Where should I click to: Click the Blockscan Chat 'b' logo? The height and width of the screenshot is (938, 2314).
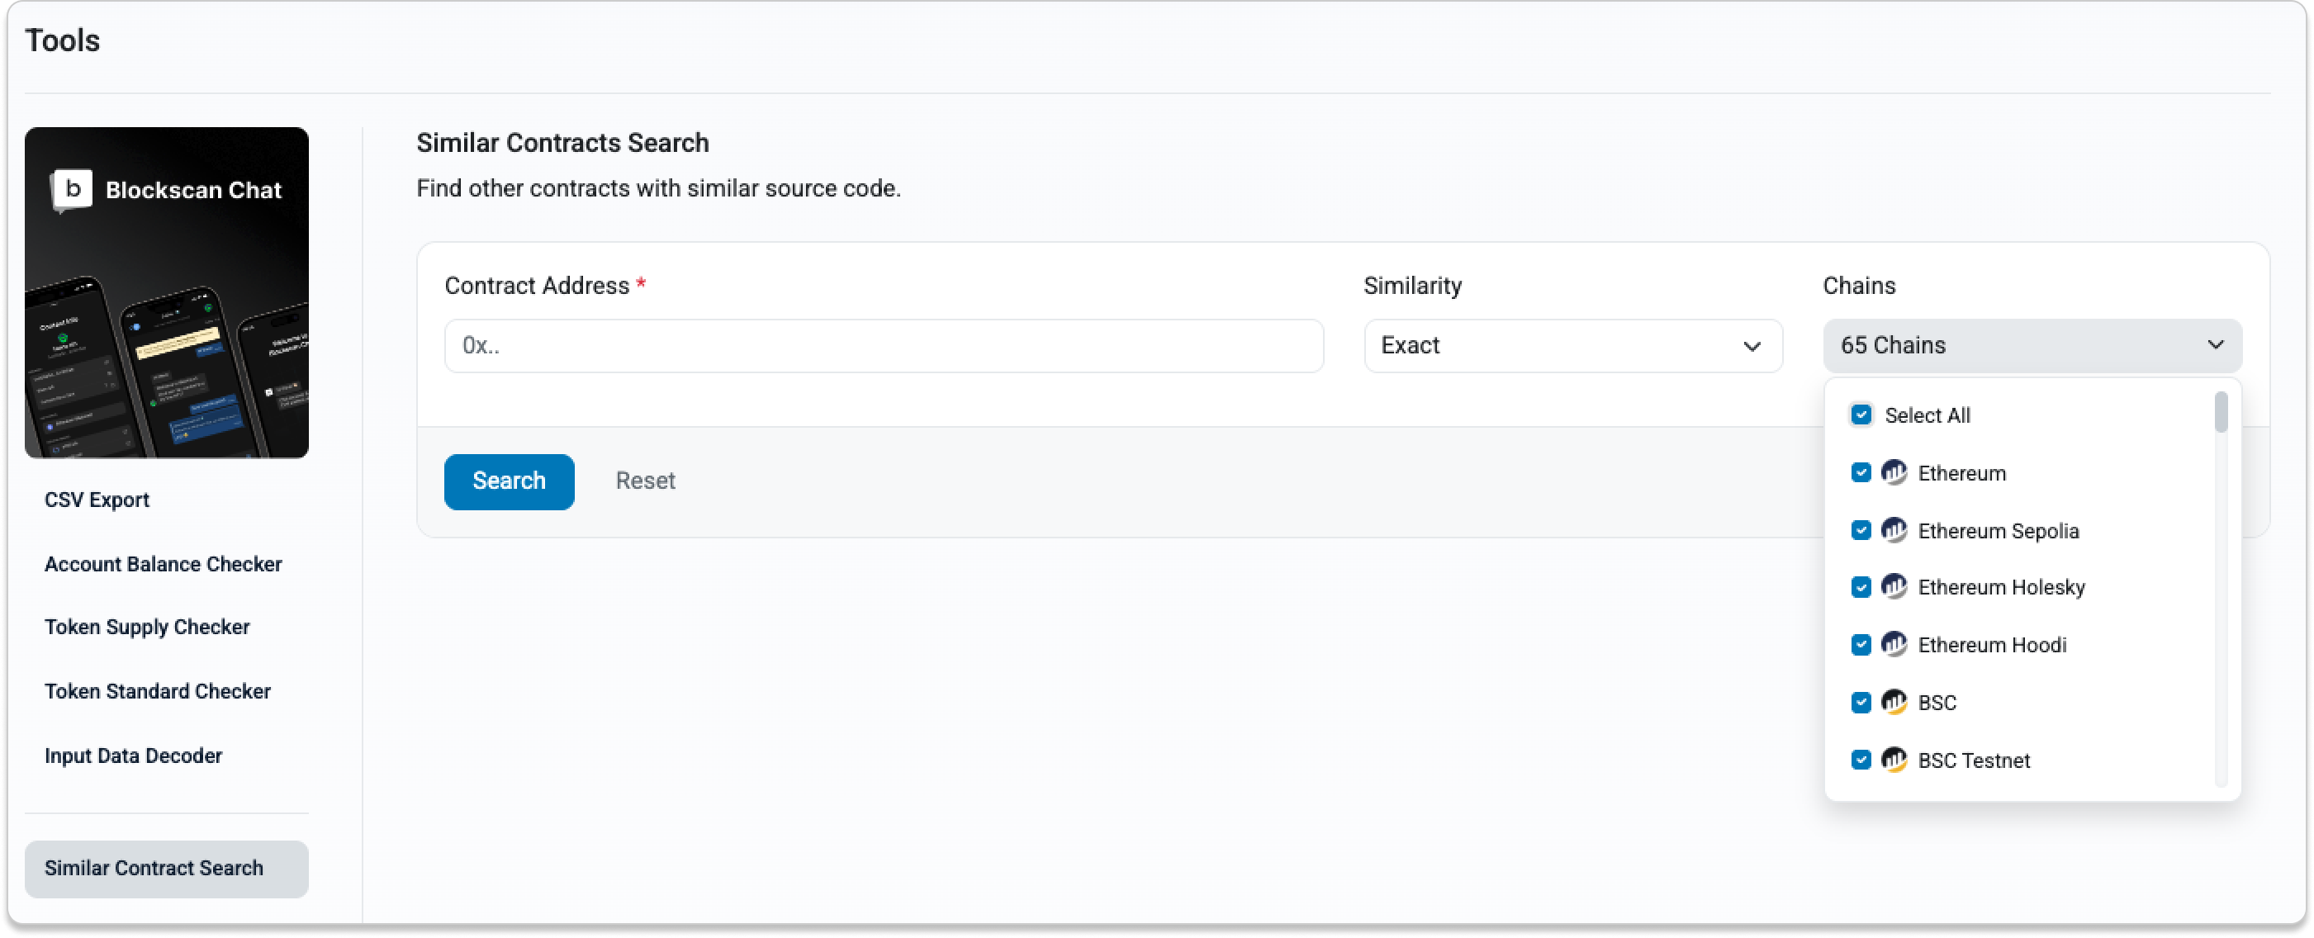pyautogui.click(x=73, y=190)
